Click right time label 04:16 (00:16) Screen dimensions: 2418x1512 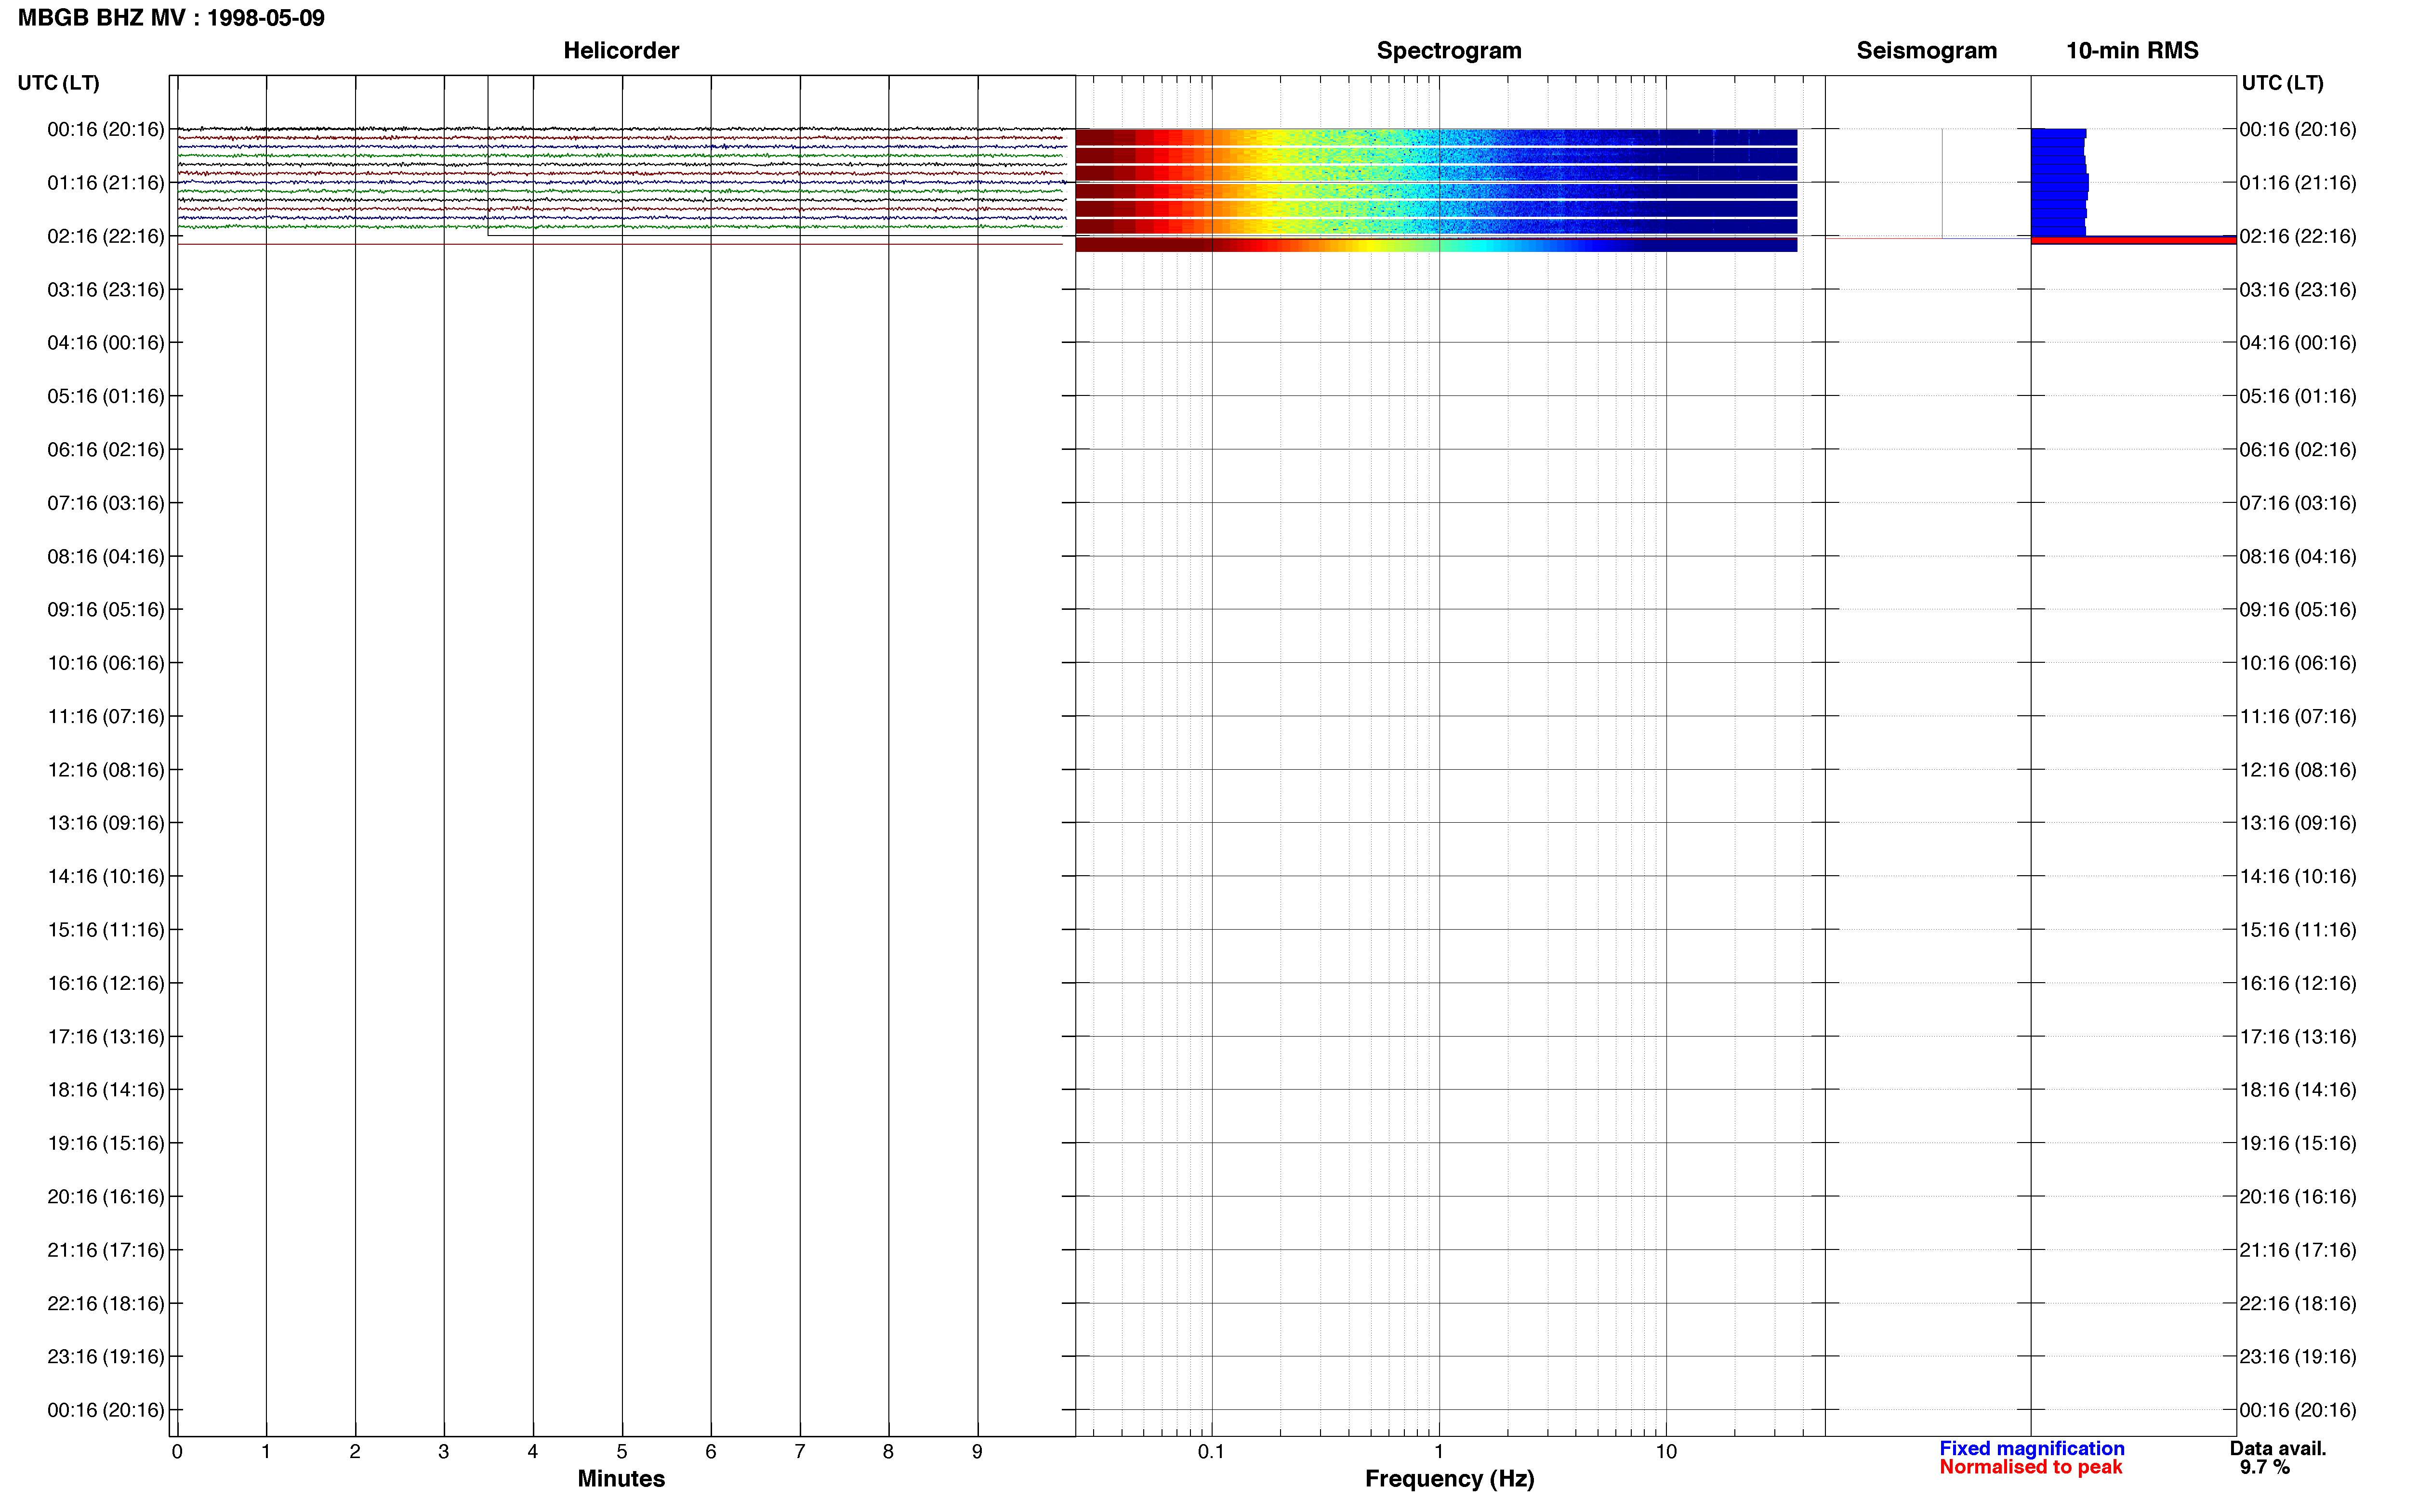tap(2298, 343)
